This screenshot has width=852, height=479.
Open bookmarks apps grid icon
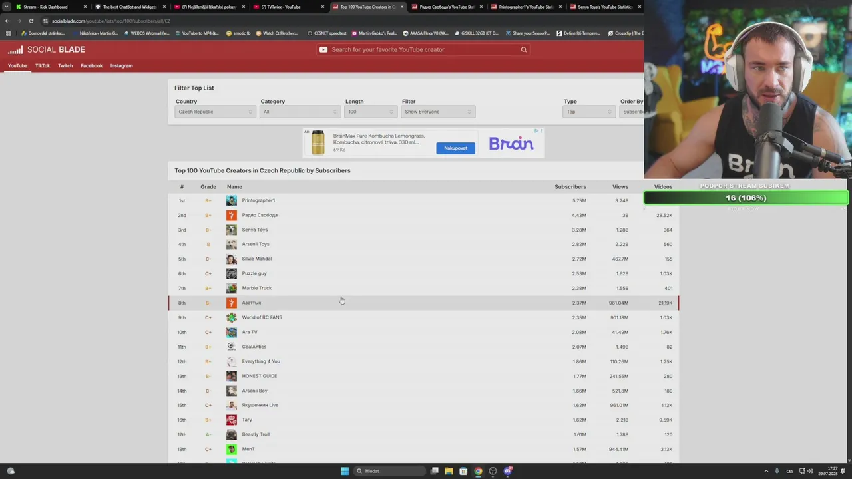[8, 33]
